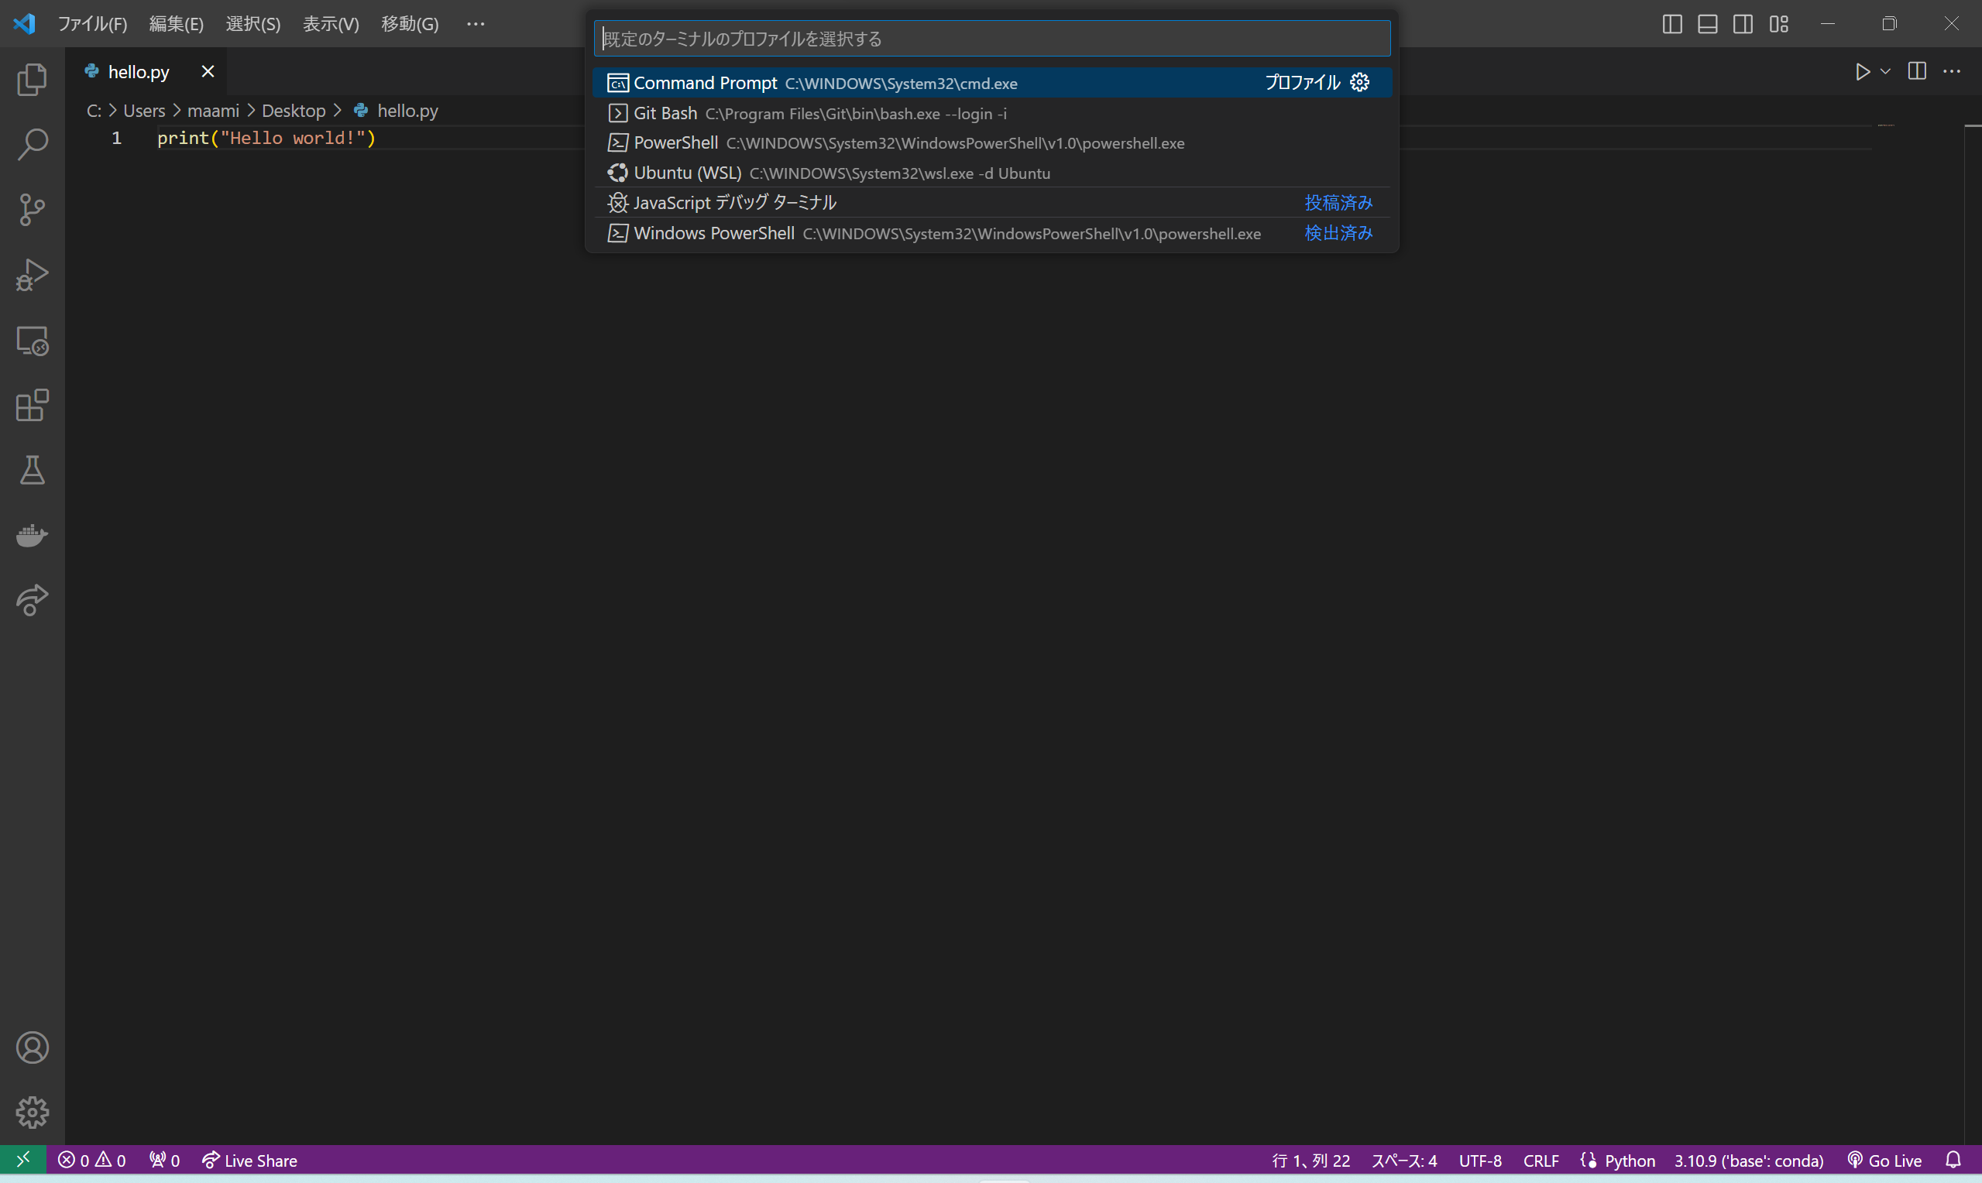Open the ファイル(F) menu

point(92,24)
